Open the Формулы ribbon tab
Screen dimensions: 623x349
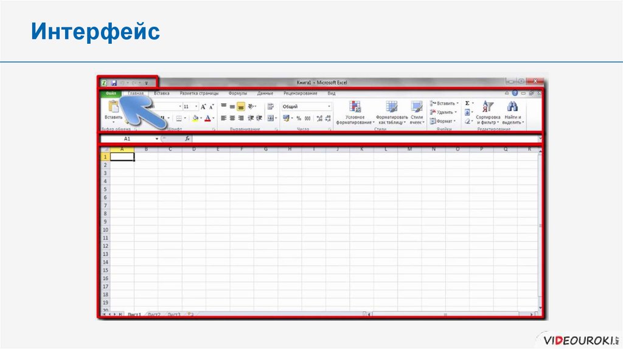[x=238, y=94]
